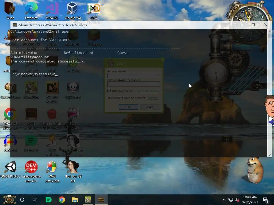Maximize the cmd.exe window
Viewport: 274px width, 205px height.
click(253, 25)
